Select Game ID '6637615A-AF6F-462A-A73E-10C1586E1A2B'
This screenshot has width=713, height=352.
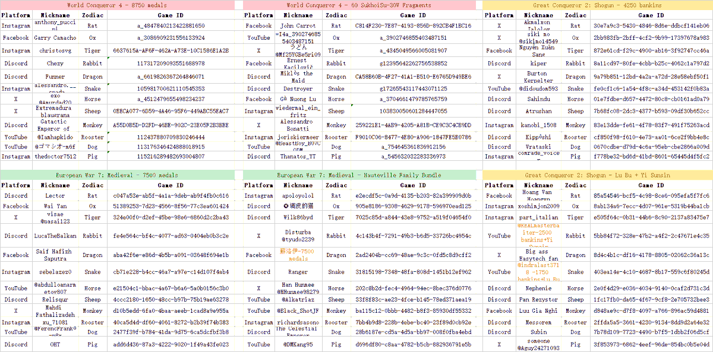pyautogui.click(x=171, y=51)
